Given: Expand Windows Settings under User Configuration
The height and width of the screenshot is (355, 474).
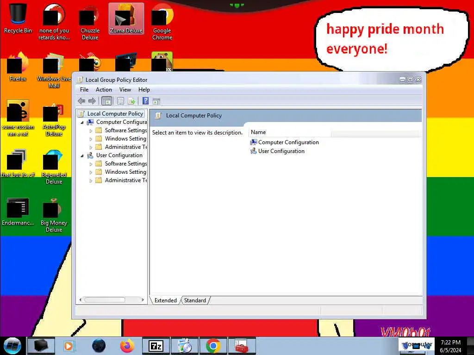Looking at the screenshot, I should pyautogui.click(x=91, y=172).
